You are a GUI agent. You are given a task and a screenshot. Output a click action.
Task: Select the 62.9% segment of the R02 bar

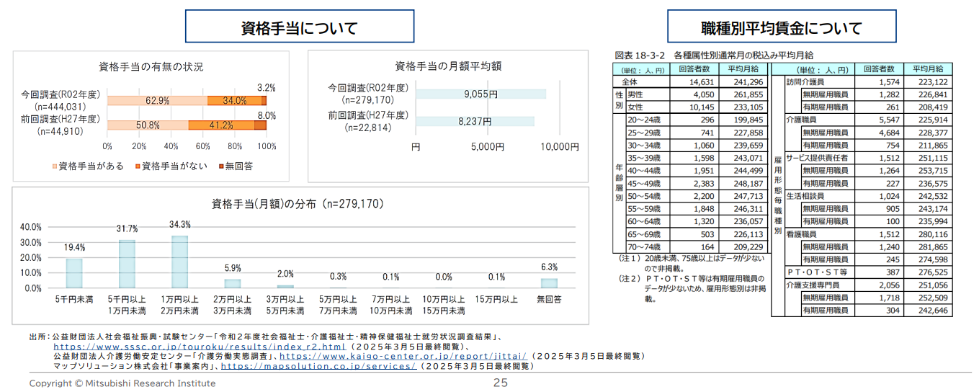point(157,101)
